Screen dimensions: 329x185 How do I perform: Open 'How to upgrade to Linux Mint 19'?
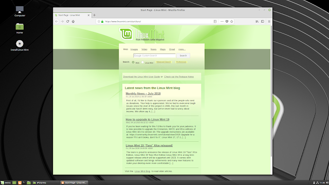tap(148, 119)
